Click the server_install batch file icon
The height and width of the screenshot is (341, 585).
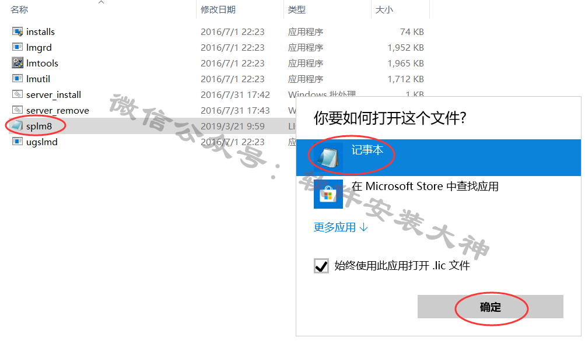[x=17, y=94]
